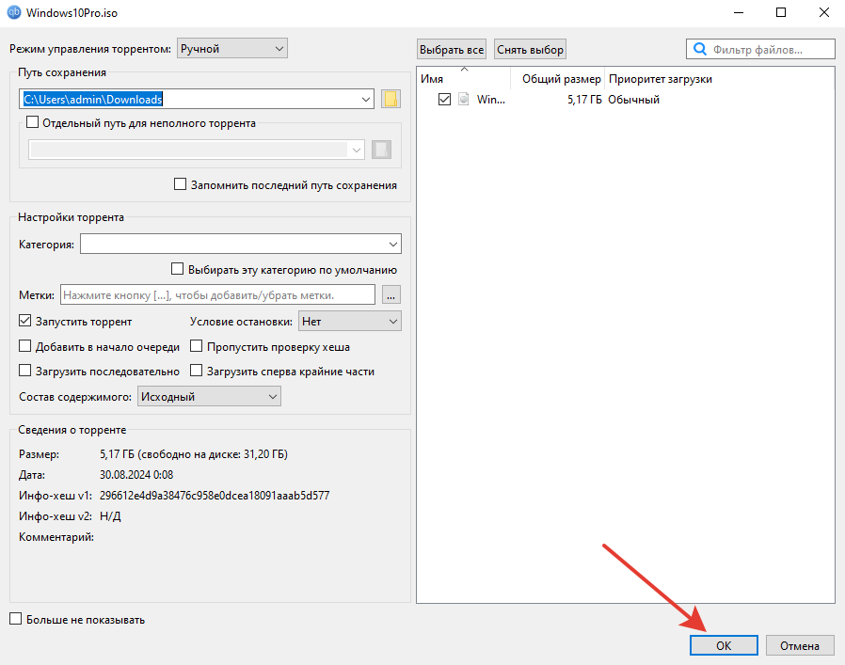Enable Загрузить сперва крайние части
Image resolution: width=845 pixels, height=665 pixels.
pos(196,371)
